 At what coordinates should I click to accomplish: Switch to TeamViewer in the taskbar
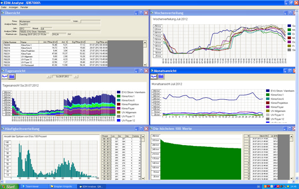(32, 186)
